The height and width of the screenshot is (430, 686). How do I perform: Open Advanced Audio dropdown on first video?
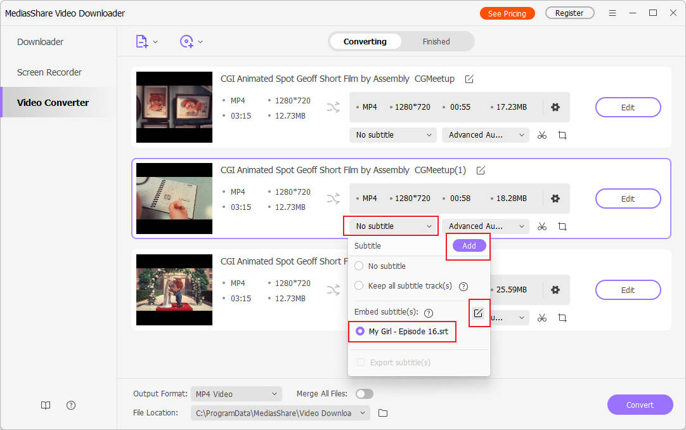click(x=486, y=135)
